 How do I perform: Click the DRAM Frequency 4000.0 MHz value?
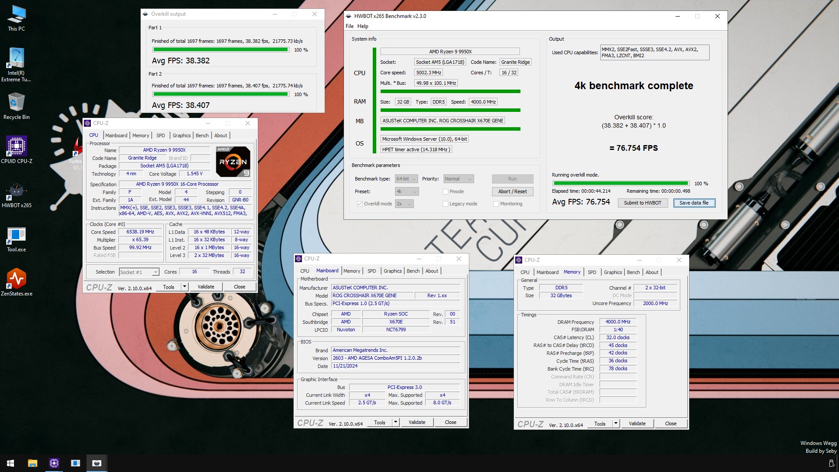(x=618, y=322)
